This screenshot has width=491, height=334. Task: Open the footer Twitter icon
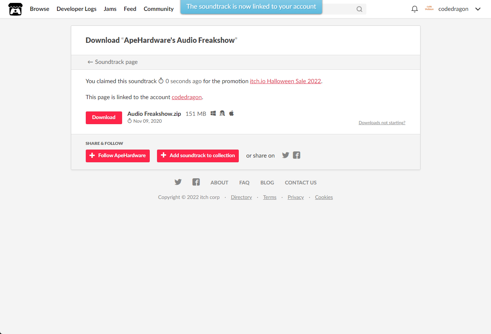pos(178,182)
